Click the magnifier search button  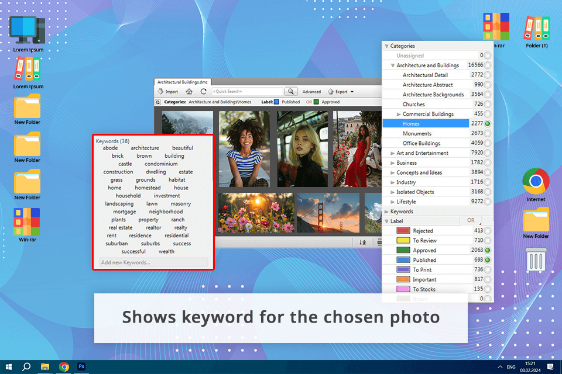(291, 92)
